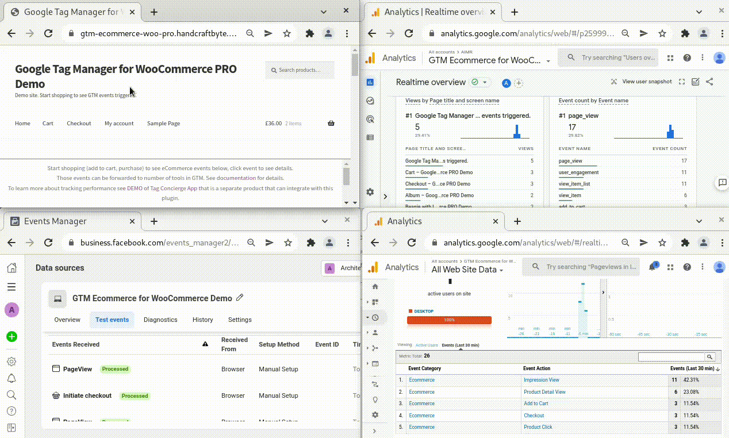Open Add to Cart event action link
The image size is (729, 438).
pos(536,404)
